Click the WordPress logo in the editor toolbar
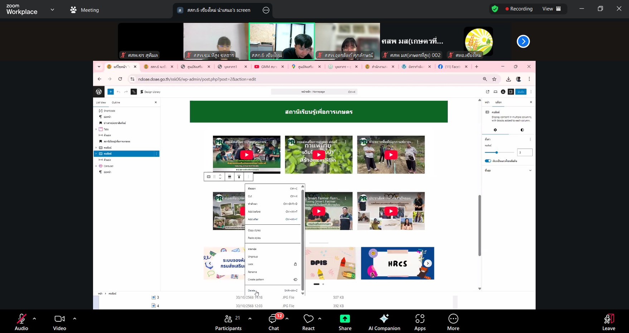This screenshot has width=629, height=333. click(x=98, y=92)
